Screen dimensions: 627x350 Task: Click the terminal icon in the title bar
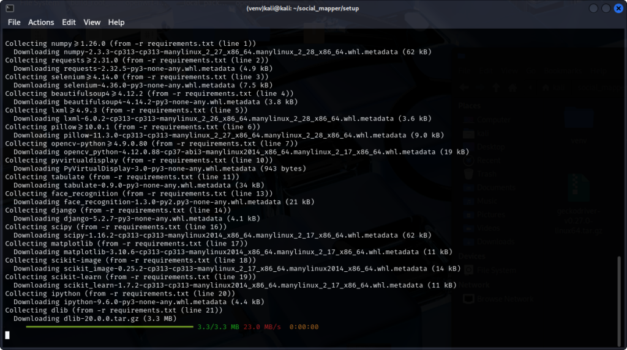click(9, 8)
